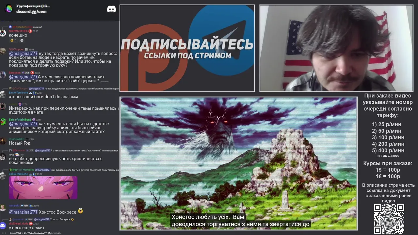The image size is (418, 235).
Task: Click @marginal777 mention before "Христос Воскресе"
Action: 23,212
